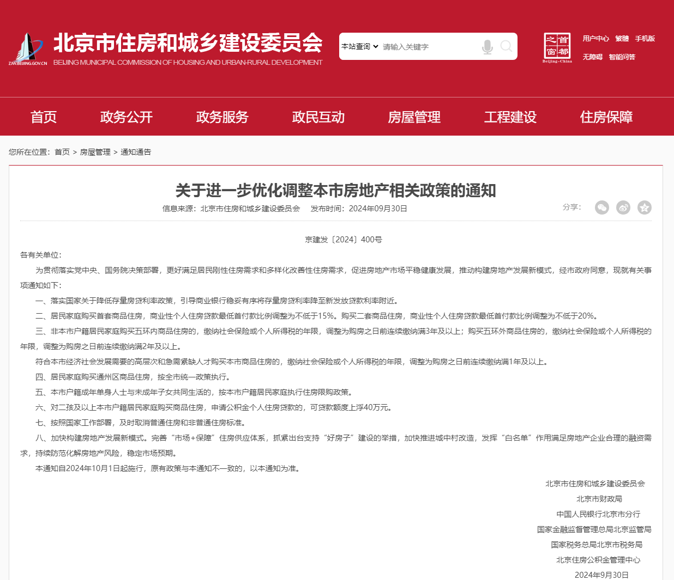
Task: Click clause 一 about 存量房贷利率
Action: (x=218, y=301)
